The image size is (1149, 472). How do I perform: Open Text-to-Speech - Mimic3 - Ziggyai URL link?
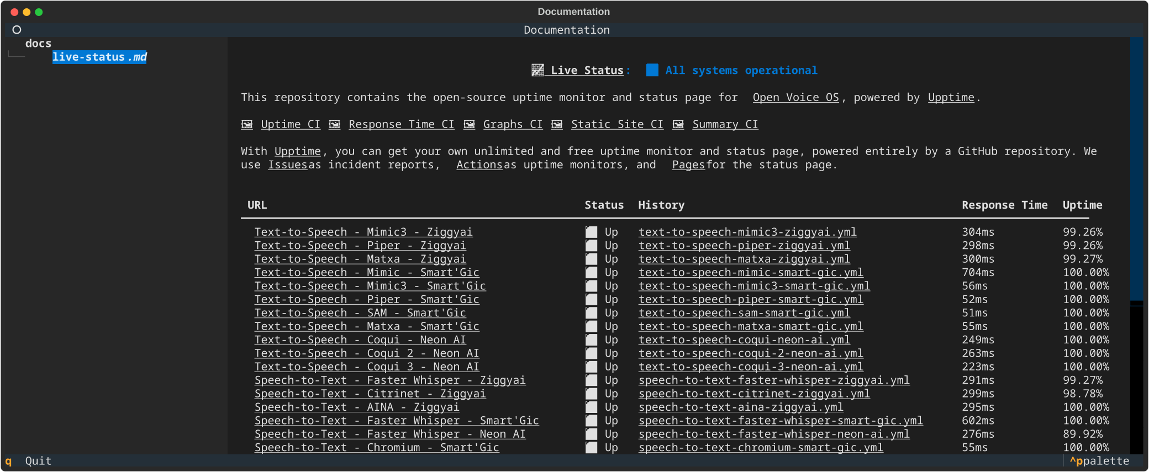363,232
